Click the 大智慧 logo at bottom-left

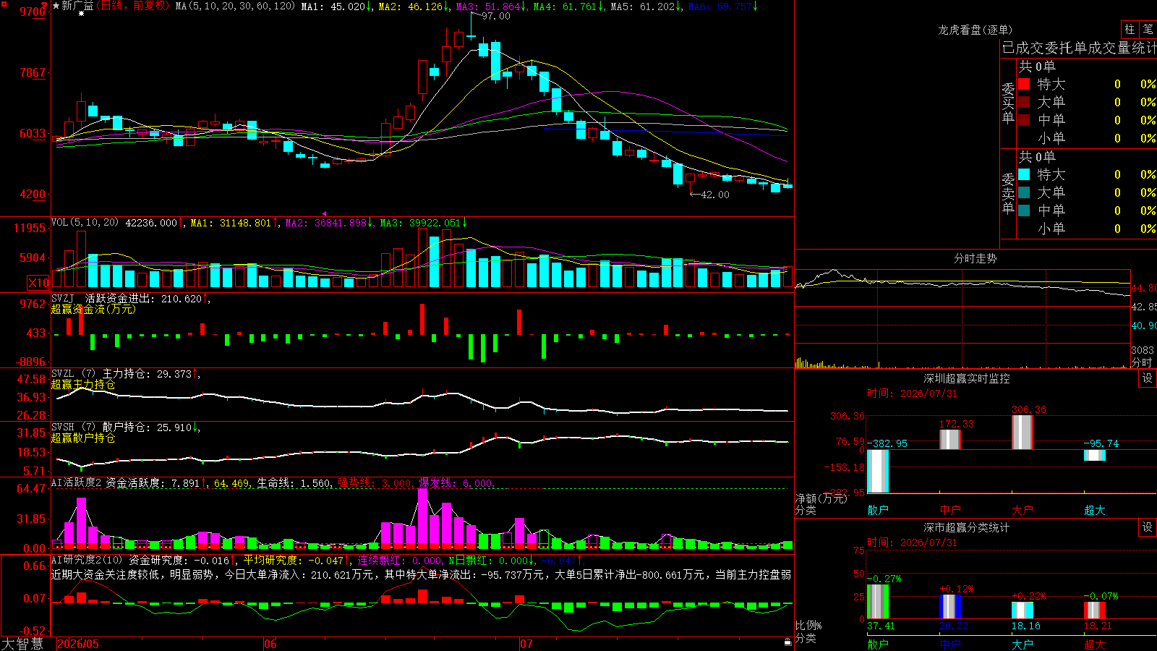tap(22, 644)
